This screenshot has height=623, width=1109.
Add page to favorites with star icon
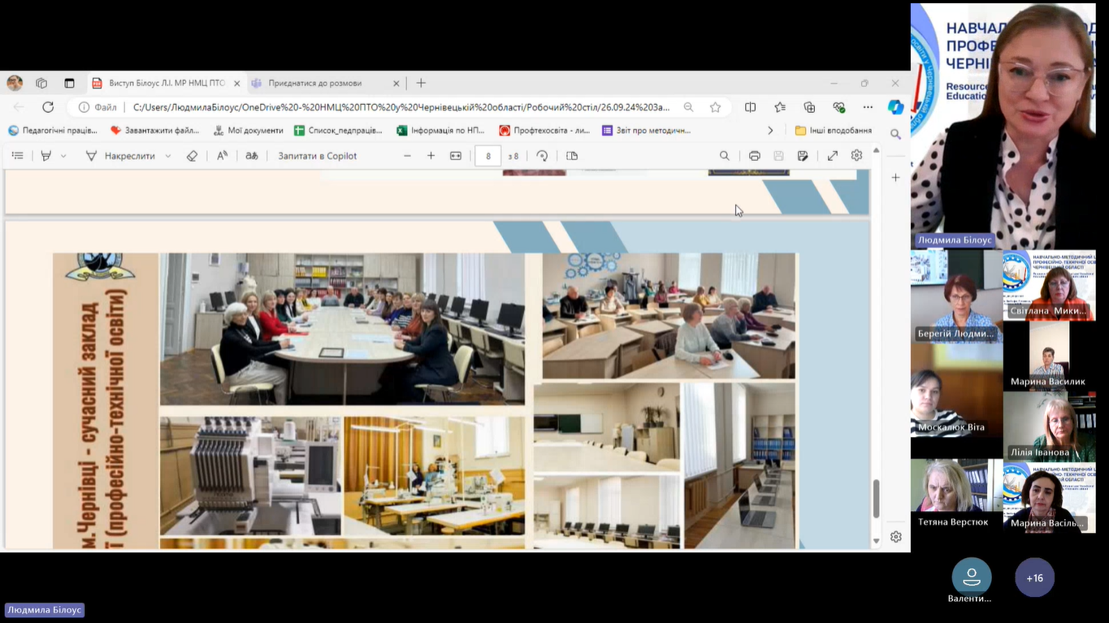coord(715,107)
